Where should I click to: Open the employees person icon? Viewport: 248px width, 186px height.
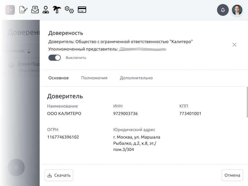(46, 10)
